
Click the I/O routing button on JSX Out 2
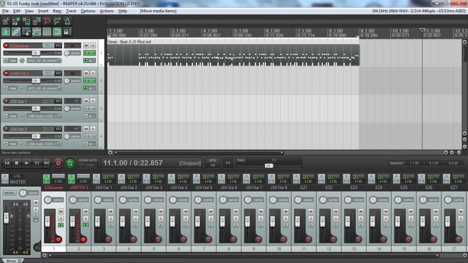click(58, 129)
